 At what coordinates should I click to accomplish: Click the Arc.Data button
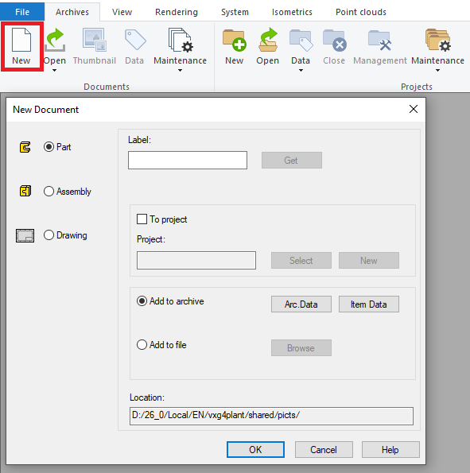click(x=301, y=304)
